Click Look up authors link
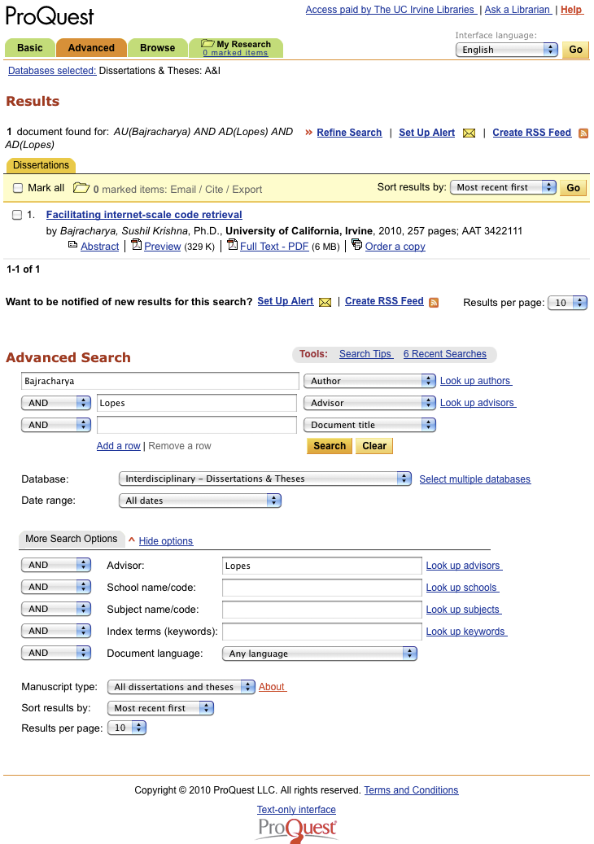Screen dimensions: 594x844 coord(476,381)
